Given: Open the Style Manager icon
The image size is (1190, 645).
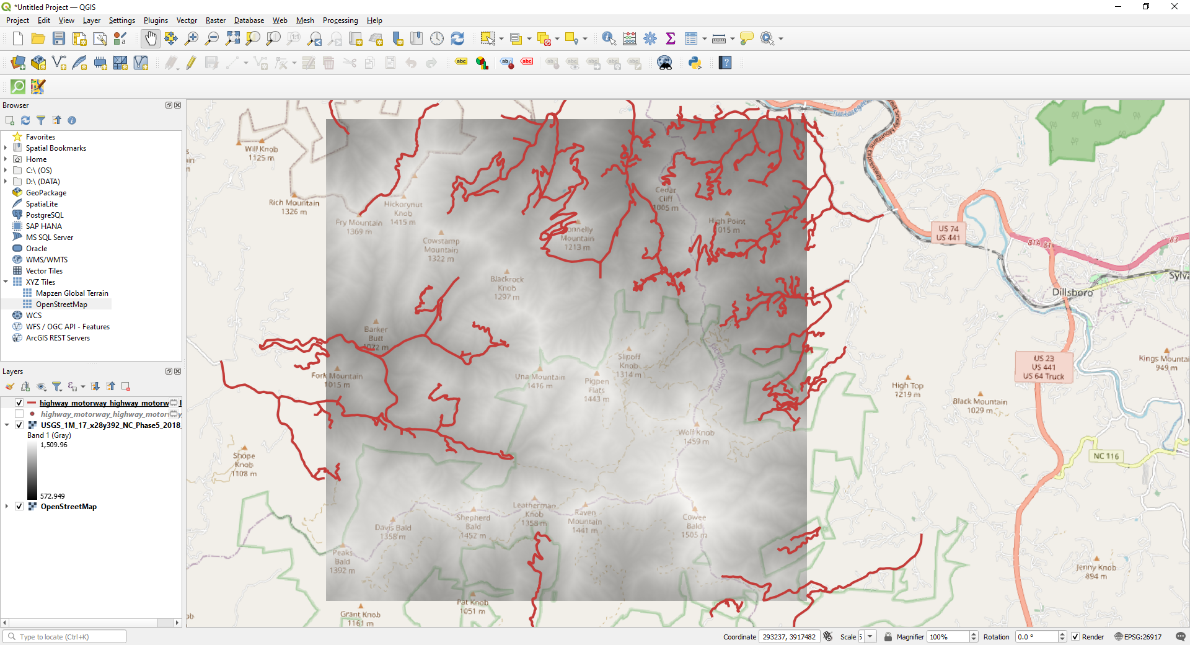Looking at the screenshot, I should (x=120, y=38).
